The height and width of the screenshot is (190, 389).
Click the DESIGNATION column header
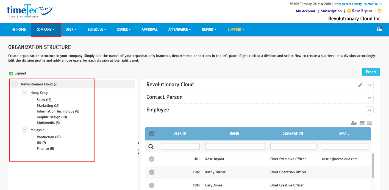pyautogui.click(x=293, y=134)
